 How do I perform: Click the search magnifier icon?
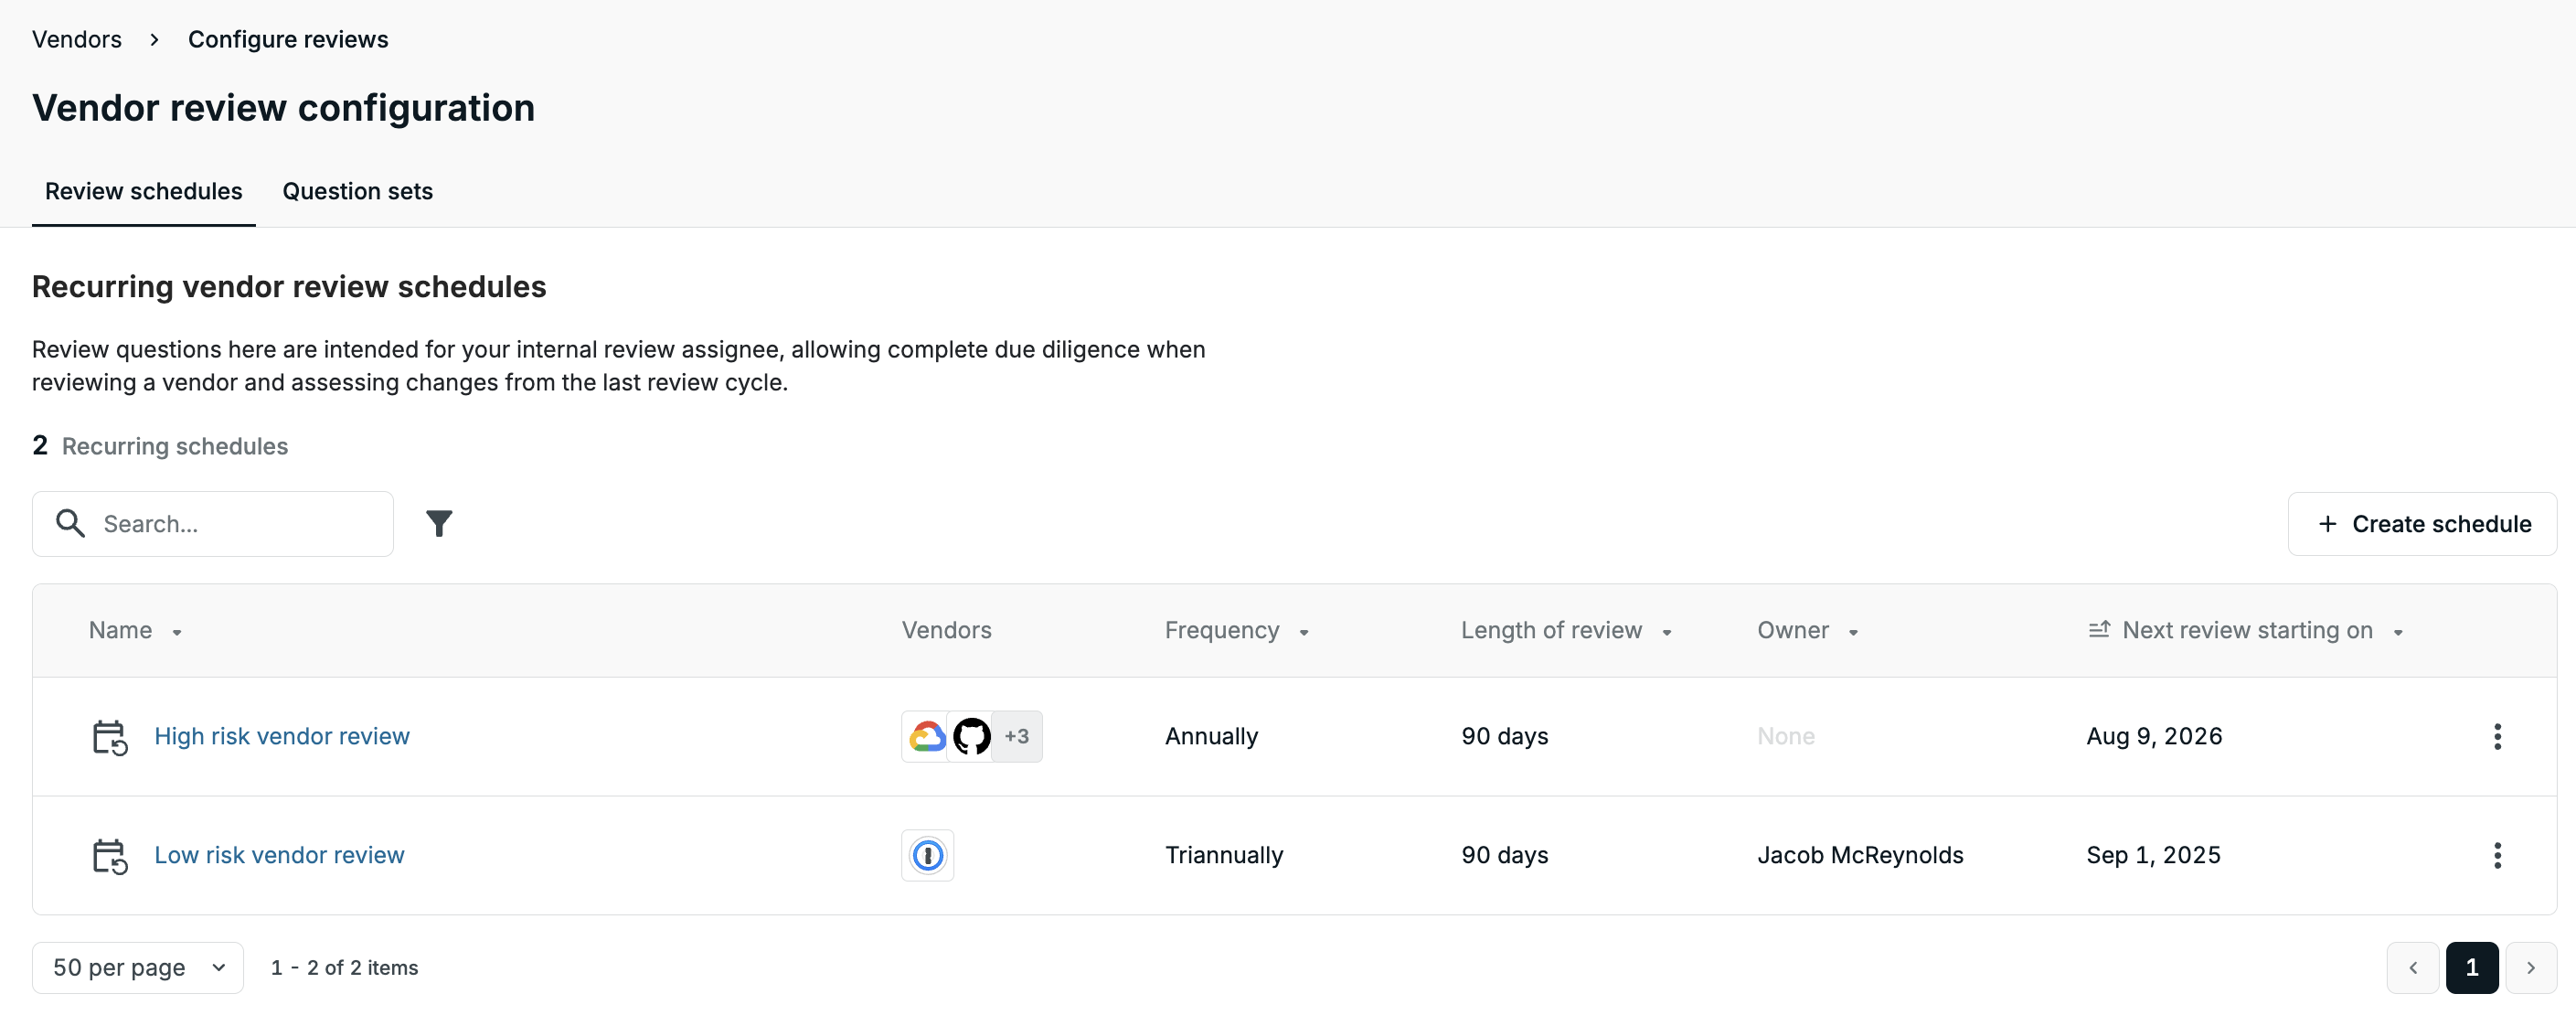(x=70, y=523)
